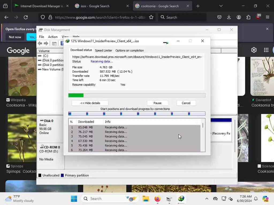
Task: Open Firefox tracking protection shield
Action: 43,17
